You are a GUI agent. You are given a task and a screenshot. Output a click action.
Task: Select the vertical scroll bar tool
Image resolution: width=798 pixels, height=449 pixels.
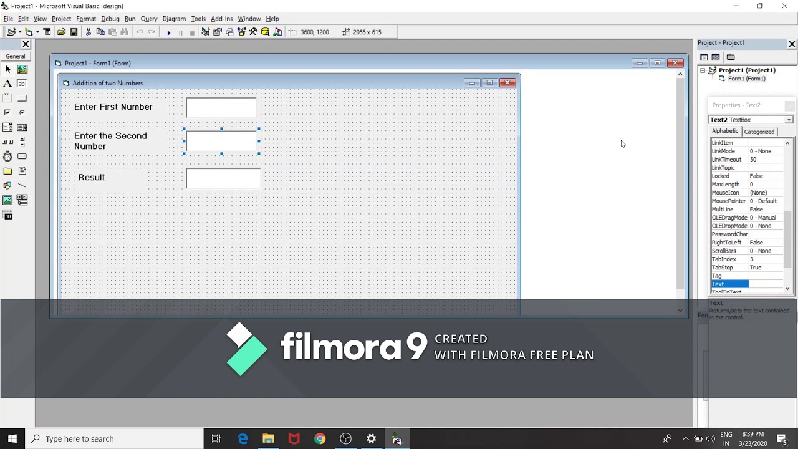pyautogui.click(x=22, y=142)
